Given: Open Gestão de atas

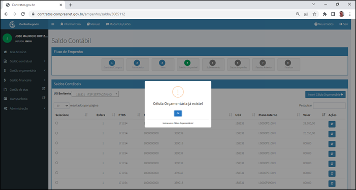Looking at the screenshot, I should [x=19, y=90].
